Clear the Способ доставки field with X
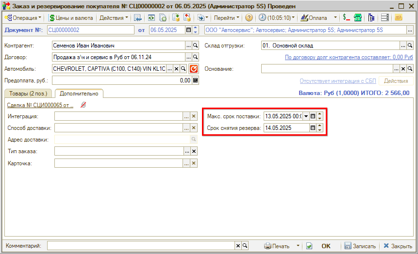The width and height of the screenshot is (418, 254). pyautogui.click(x=194, y=128)
